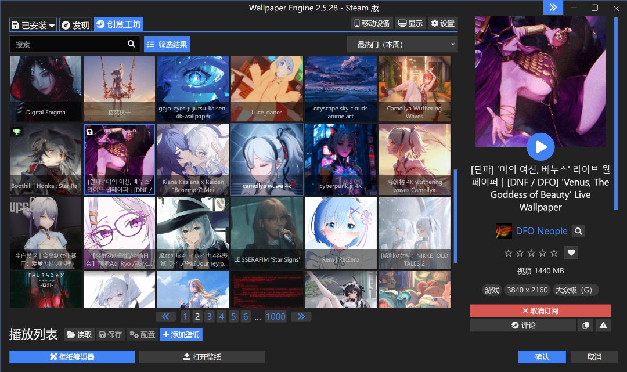
Task: Open 设置 settings gear
Action: click(x=442, y=23)
